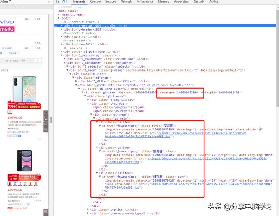
Task: Expand the head node
Action: 58,14
